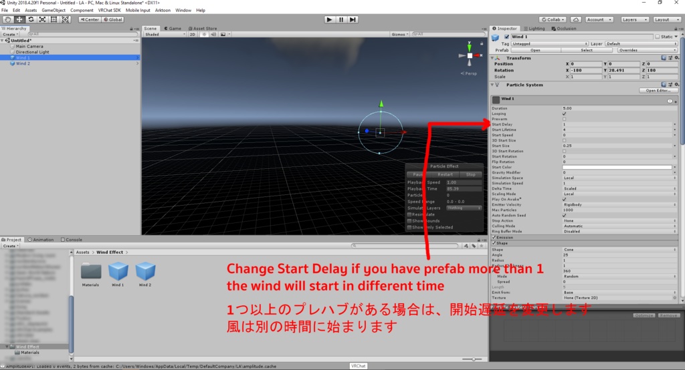Enable Resimulate in Particle Effect panel
This screenshot has width=685, height=370.
pyautogui.click(x=409, y=214)
